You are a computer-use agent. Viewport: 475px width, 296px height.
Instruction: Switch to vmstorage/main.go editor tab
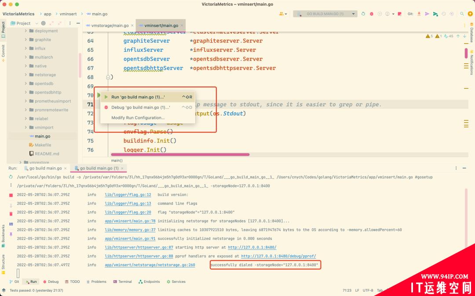coord(110,25)
